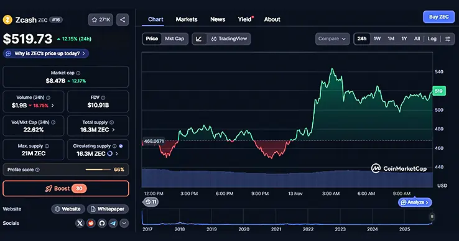Click the Vol/Mkt Cap info icon
Screen dimensions: 459x241
click(x=53, y=122)
